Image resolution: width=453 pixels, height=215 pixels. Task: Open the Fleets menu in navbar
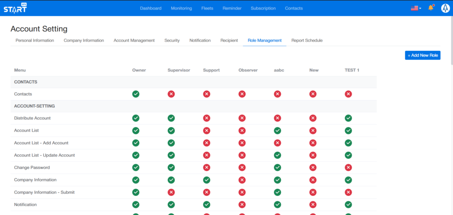point(207,8)
